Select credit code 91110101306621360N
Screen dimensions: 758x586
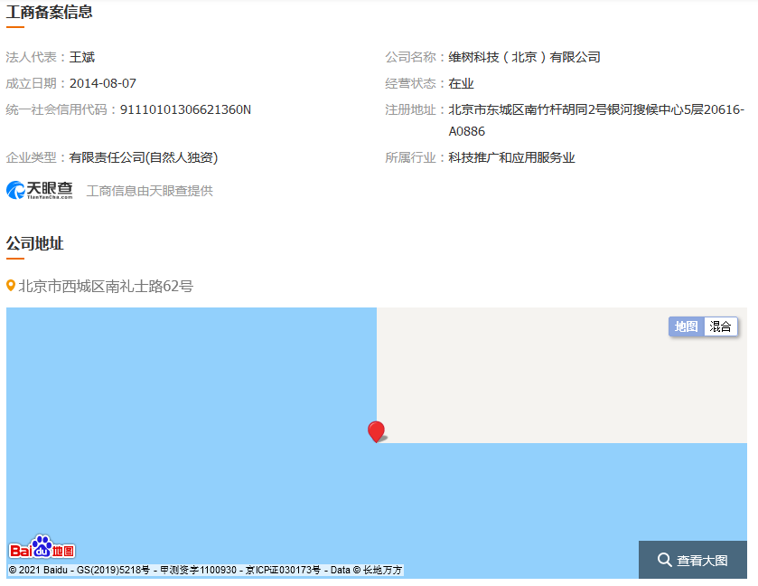pyautogui.click(x=185, y=109)
